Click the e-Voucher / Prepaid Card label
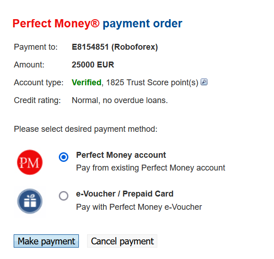274x259 pixels. (124, 194)
